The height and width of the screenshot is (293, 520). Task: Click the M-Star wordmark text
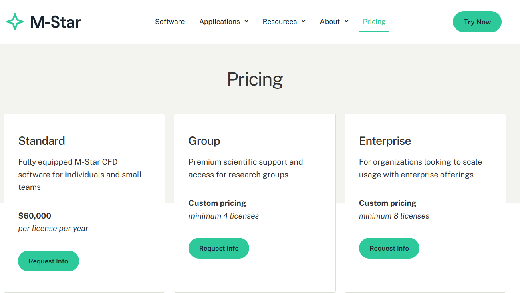point(56,22)
